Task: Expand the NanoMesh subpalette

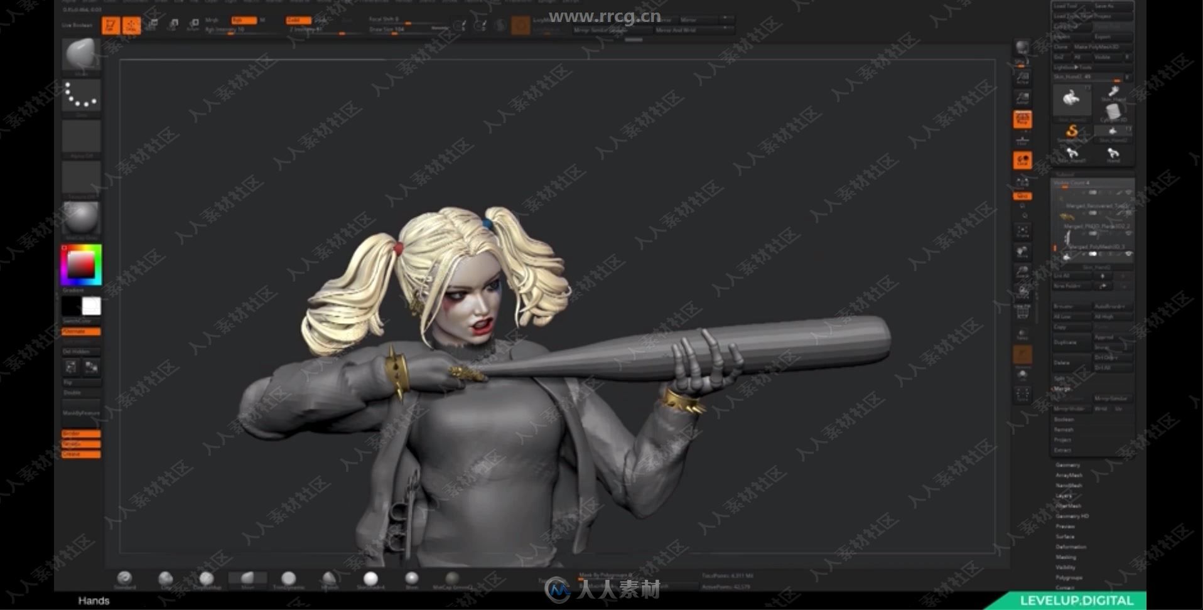Action: [1069, 485]
